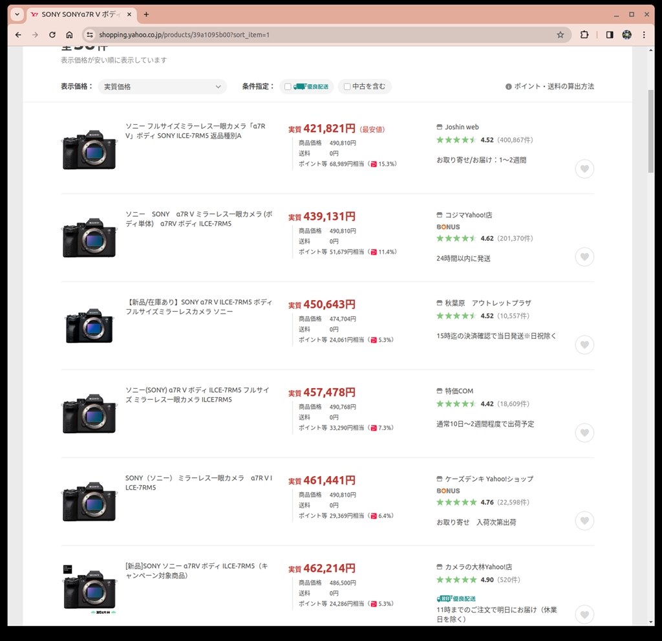This screenshot has height=641, width=662.
Task: Favorite the Joshin web listing with heart
Action: point(584,169)
